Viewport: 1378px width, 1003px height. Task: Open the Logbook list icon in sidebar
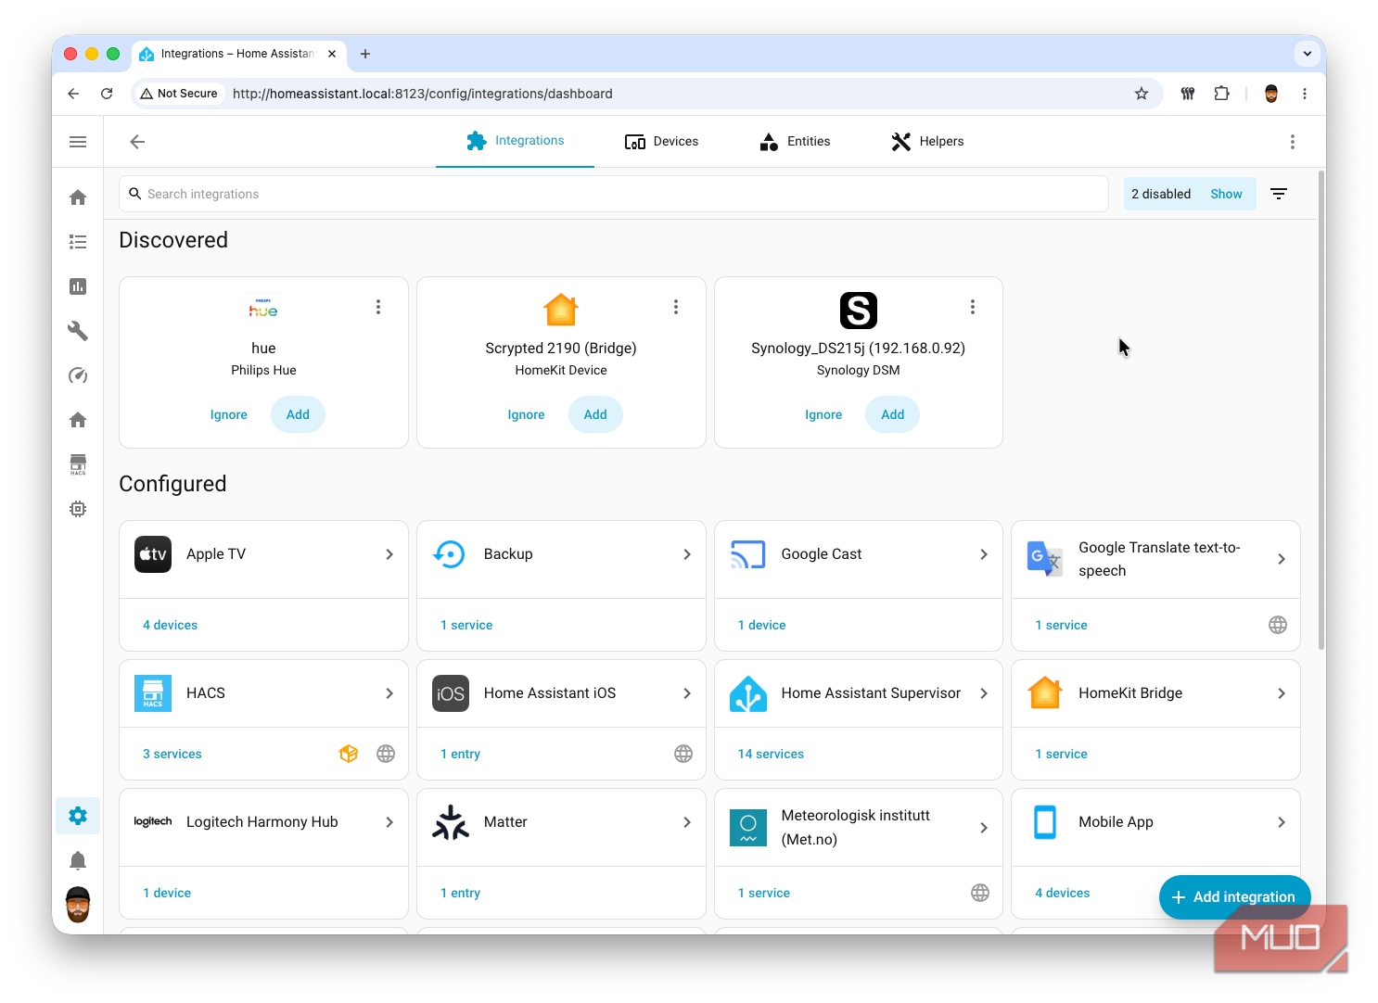pos(78,242)
